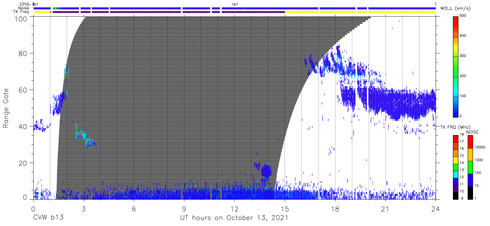Viewport: 490px width, 226px height.
Task: Click the 21 hour tick label on time axis
Action: coord(385,209)
